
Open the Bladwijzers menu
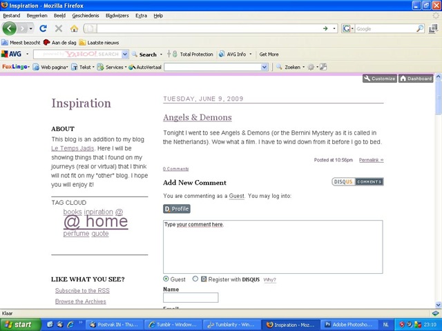(x=117, y=16)
